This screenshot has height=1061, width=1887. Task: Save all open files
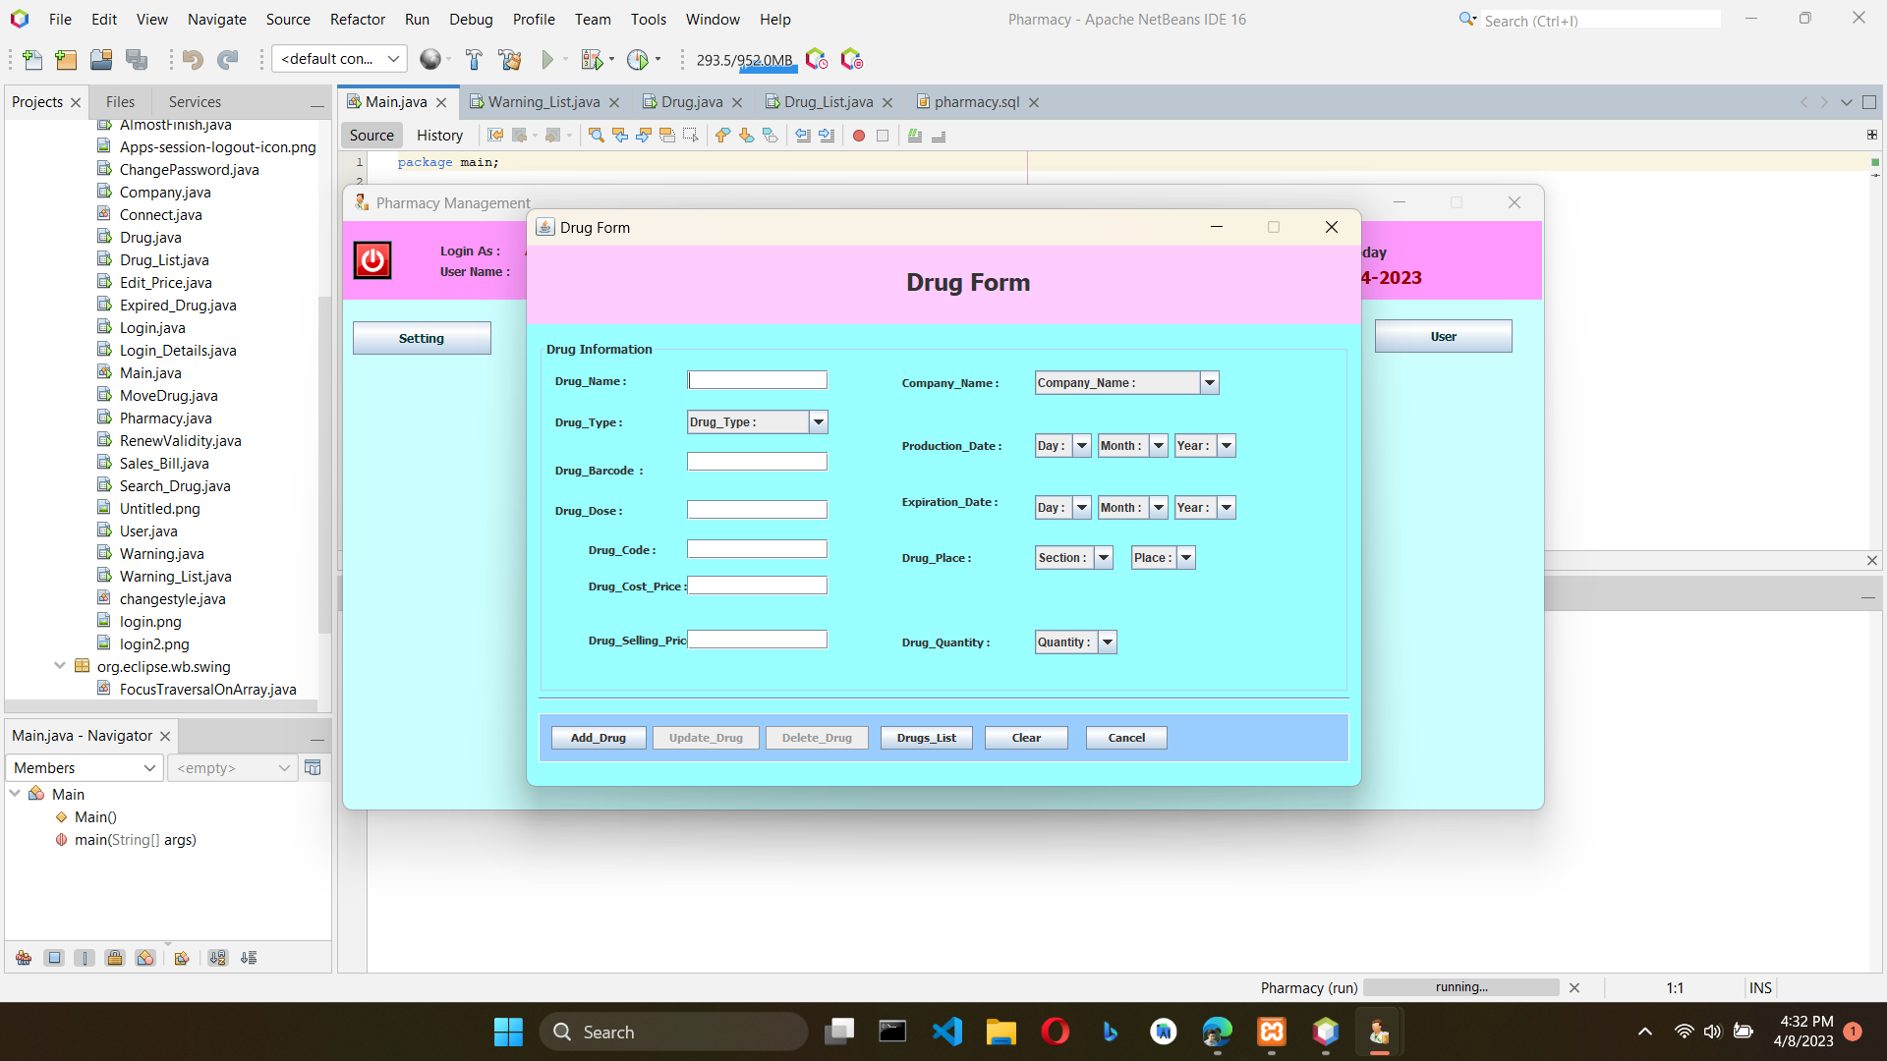point(137,59)
